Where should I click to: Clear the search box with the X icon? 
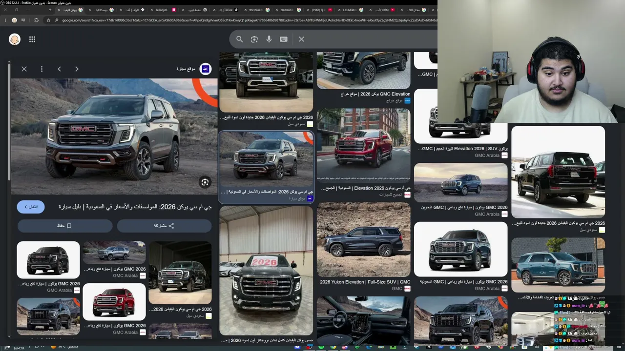[301, 39]
